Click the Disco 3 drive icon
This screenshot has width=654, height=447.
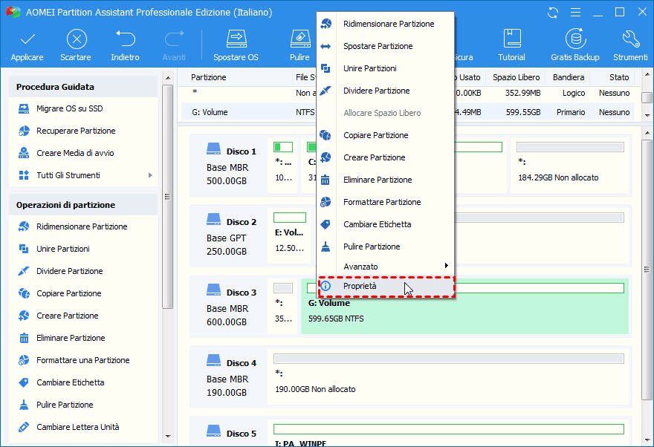click(213, 289)
